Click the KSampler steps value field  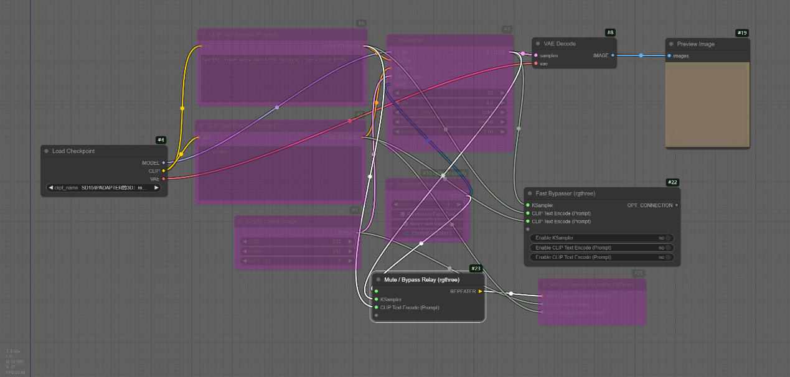tap(450, 93)
